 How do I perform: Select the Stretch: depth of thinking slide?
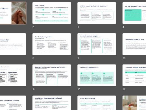coord(97,103)
